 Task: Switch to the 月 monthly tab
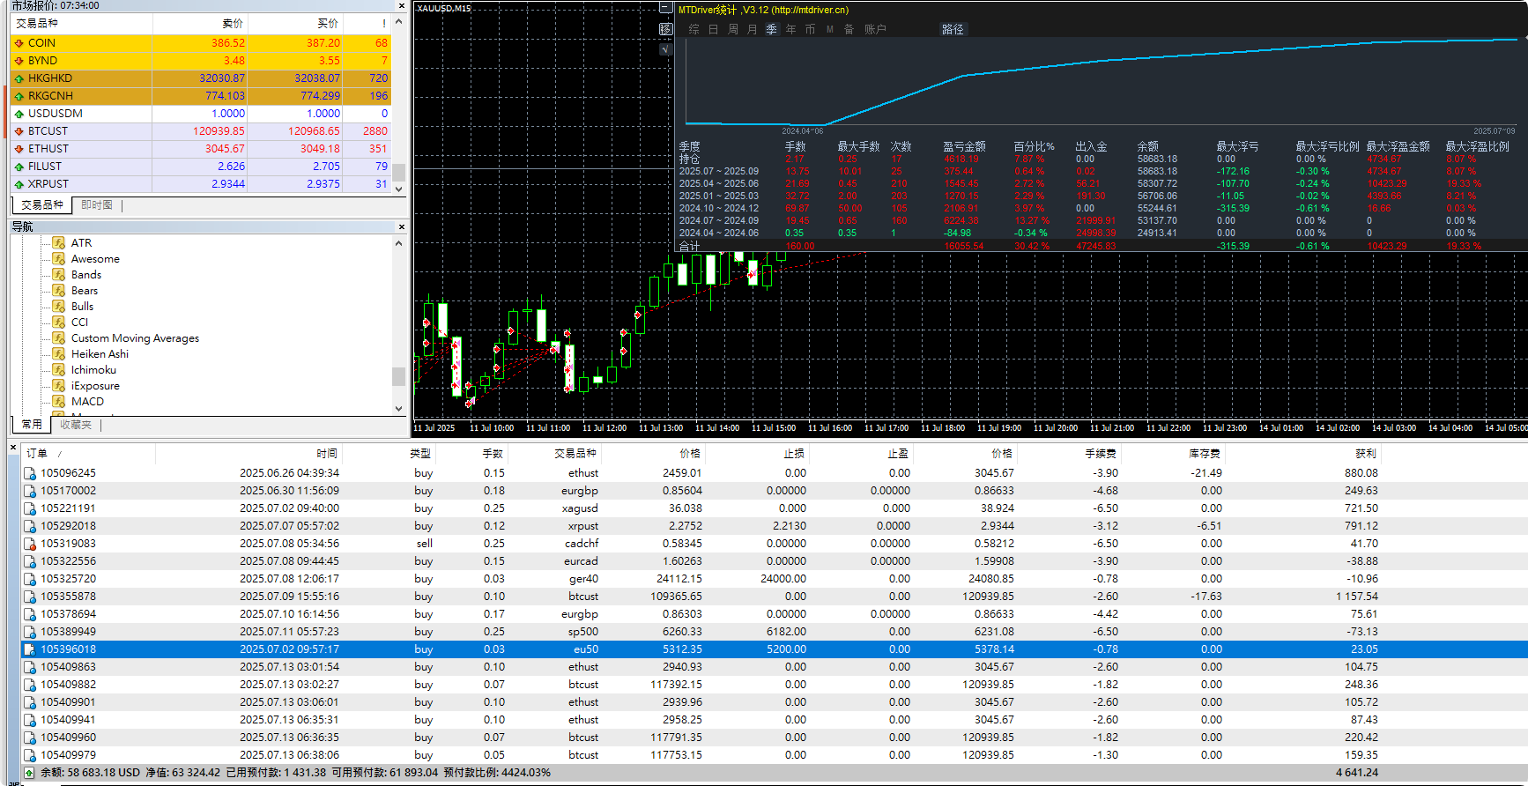[752, 29]
